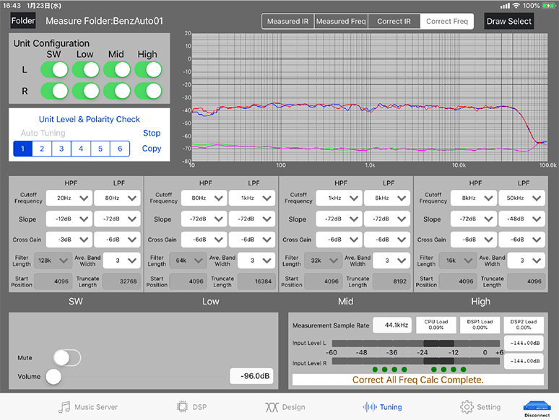Click the Volume slider knob
Image resolution: width=559 pixels, height=420 pixels.
(53, 376)
